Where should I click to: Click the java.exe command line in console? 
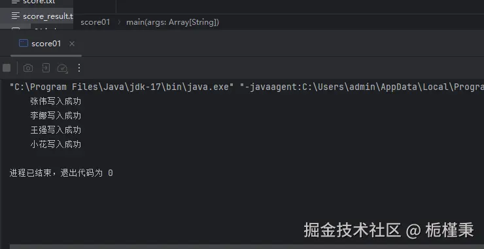(247, 87)
